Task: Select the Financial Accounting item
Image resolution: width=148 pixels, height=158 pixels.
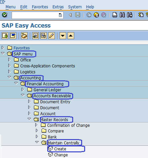Action: [x=45, y=84]
